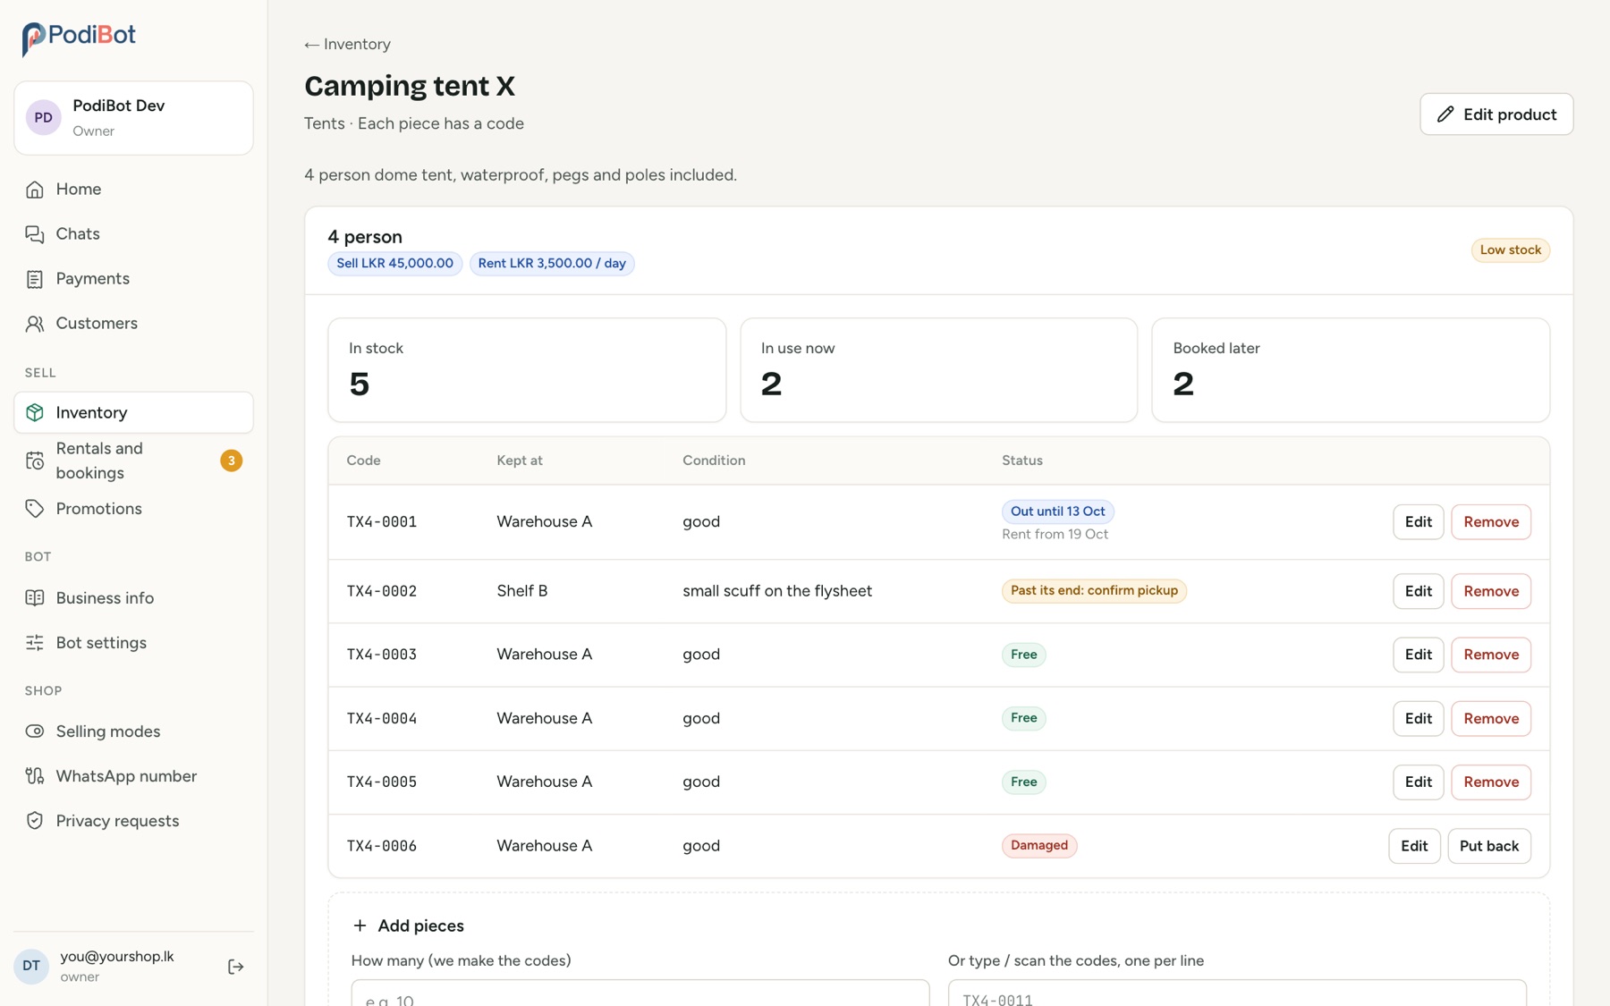Go back via the Inventory link
Screen dimensions: 1610x1006
coord(347,44)
